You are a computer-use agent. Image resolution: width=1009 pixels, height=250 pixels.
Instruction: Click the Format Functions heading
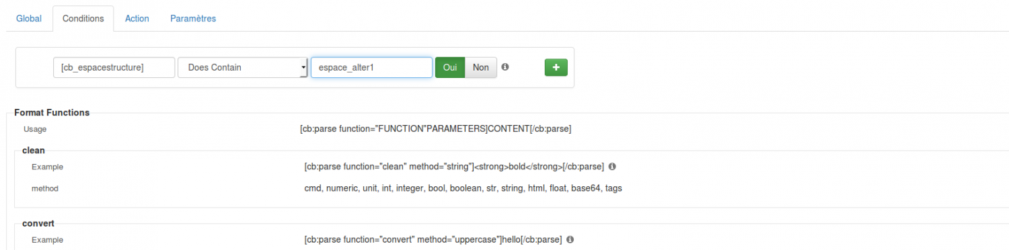pyautogui.click(x=52, y=113)
